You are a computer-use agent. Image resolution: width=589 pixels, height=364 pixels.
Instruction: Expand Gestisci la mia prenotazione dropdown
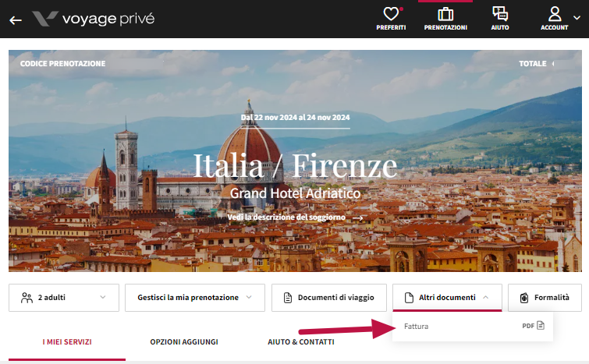195,298
